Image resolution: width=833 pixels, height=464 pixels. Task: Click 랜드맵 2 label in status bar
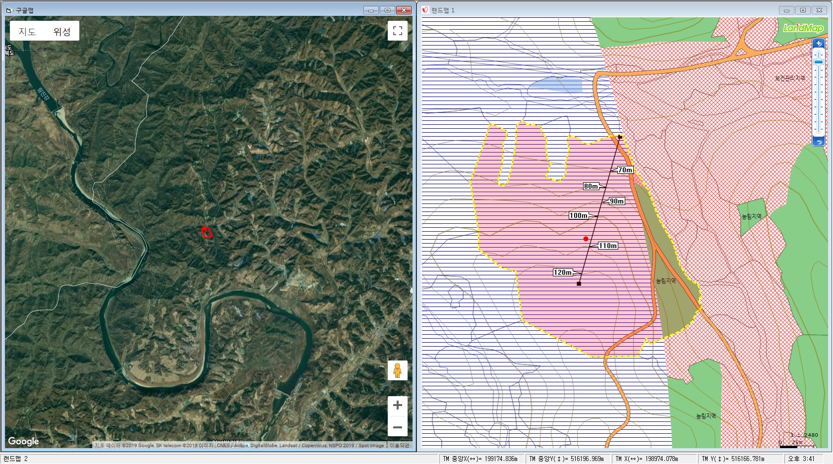15,459
